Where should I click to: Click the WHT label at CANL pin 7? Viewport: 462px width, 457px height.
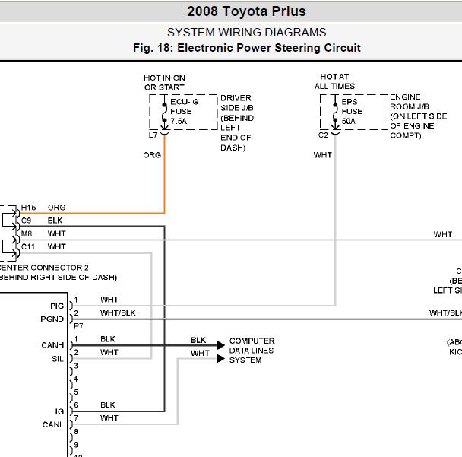click(x=109, y=418)
